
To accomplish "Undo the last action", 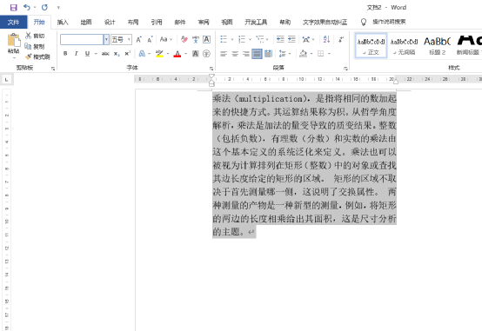I will [x=27, y=7].
